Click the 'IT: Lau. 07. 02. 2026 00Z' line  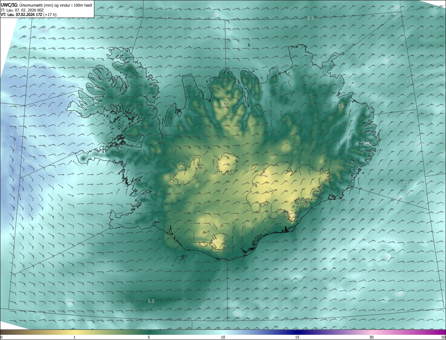22,10
